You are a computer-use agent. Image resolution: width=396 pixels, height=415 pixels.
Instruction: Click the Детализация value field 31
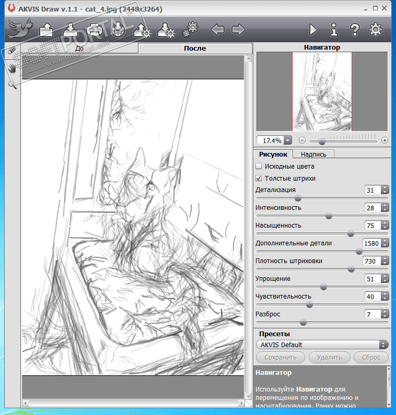373,190
